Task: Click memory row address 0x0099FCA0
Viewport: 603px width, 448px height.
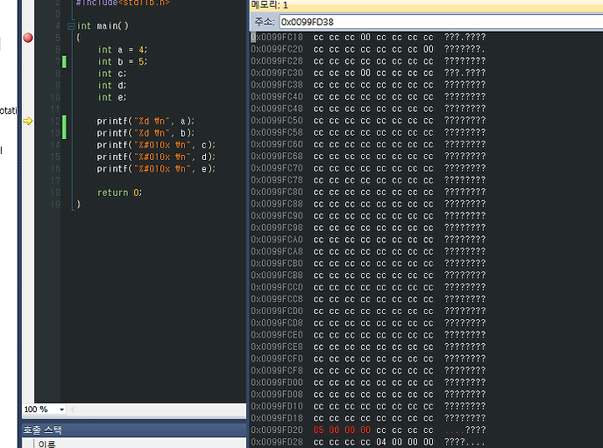Action: coord(277,239)
